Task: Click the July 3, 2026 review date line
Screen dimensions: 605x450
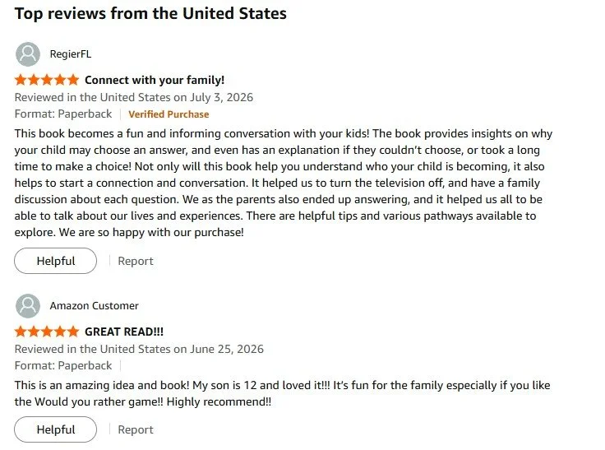Action: point(134,97)
